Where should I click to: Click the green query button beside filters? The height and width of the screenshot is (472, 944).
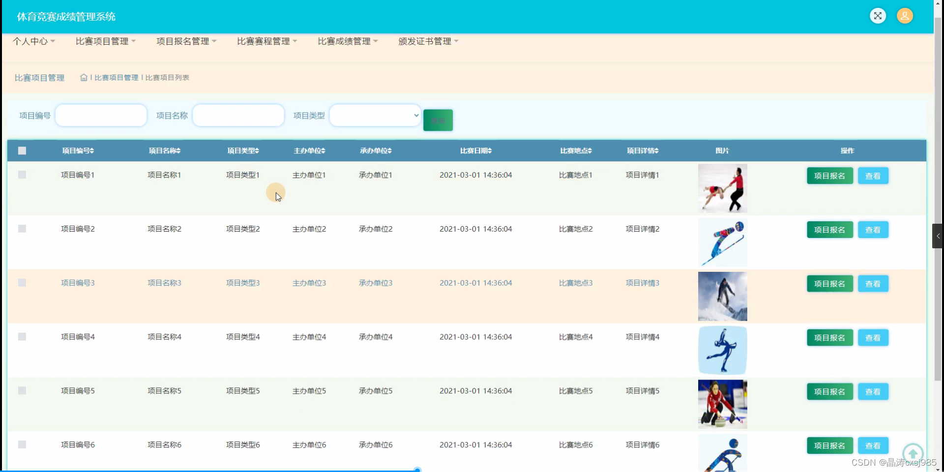click(438, 120)
